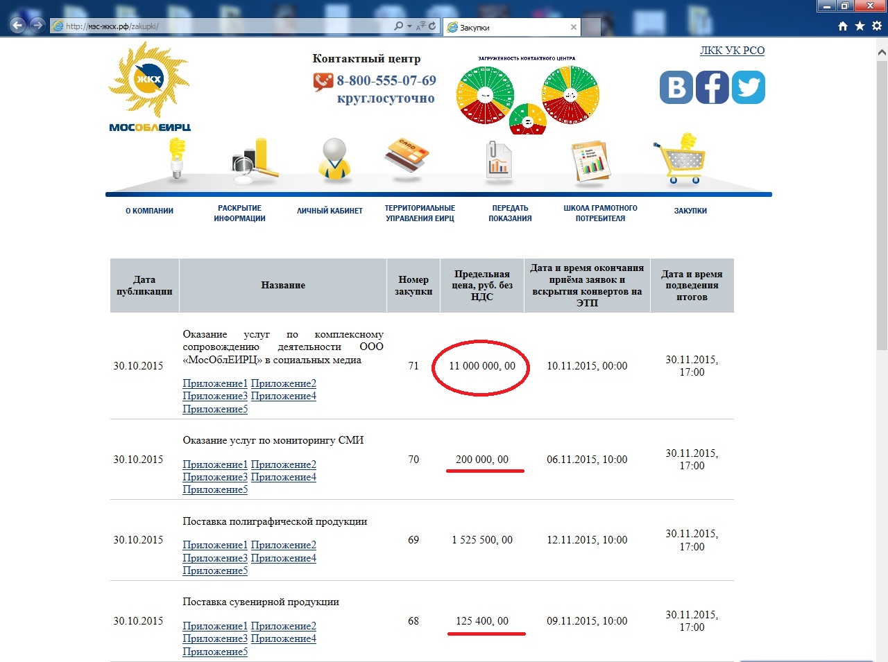Click Приложение5 link under Мониторинг СМИ
This screenshot has height=662, width=888.
214,489
